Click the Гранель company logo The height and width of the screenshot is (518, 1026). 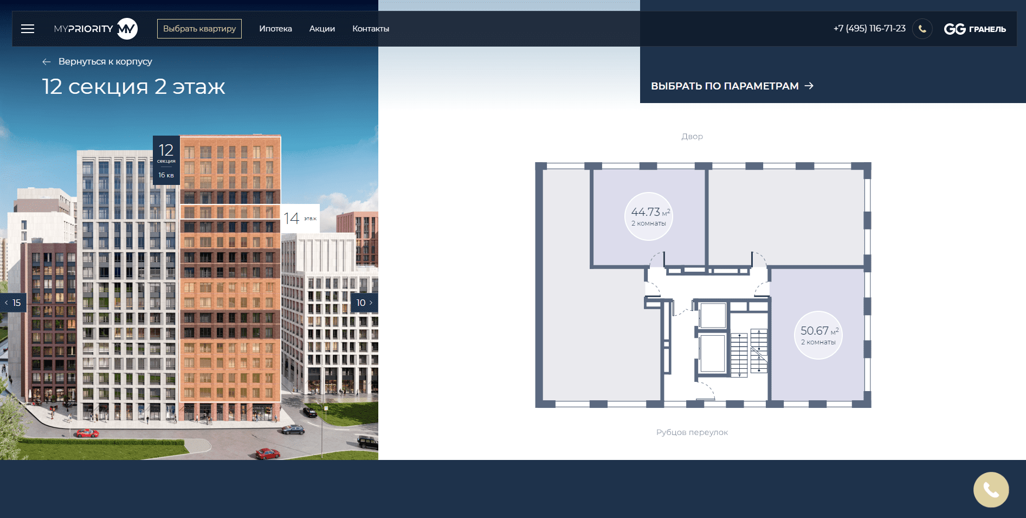(975, 29)
